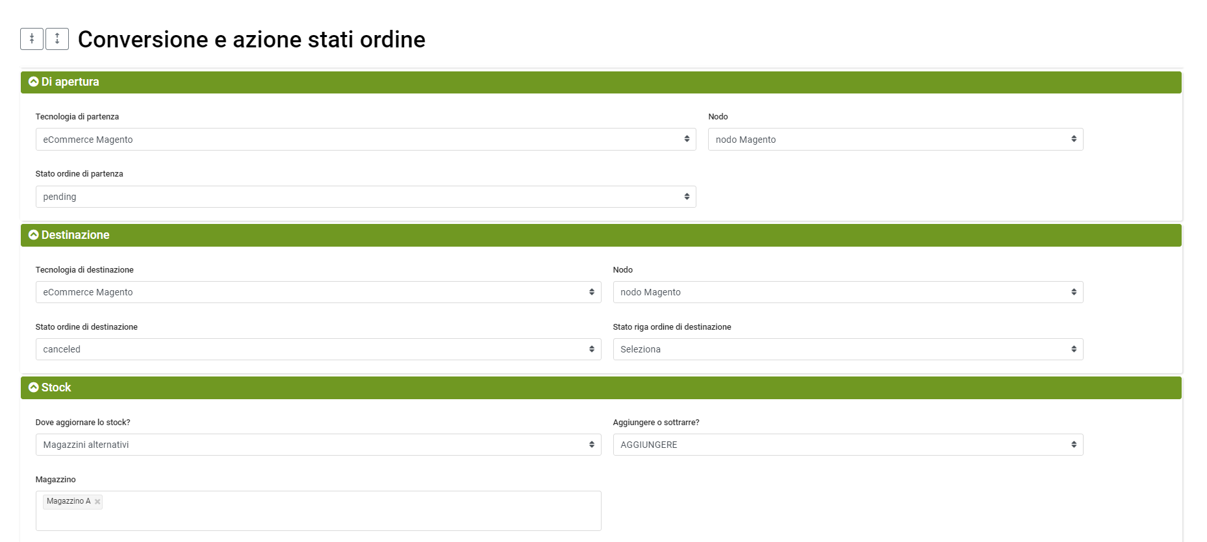Click the expand all sections icon

click(x=57, y=39)
